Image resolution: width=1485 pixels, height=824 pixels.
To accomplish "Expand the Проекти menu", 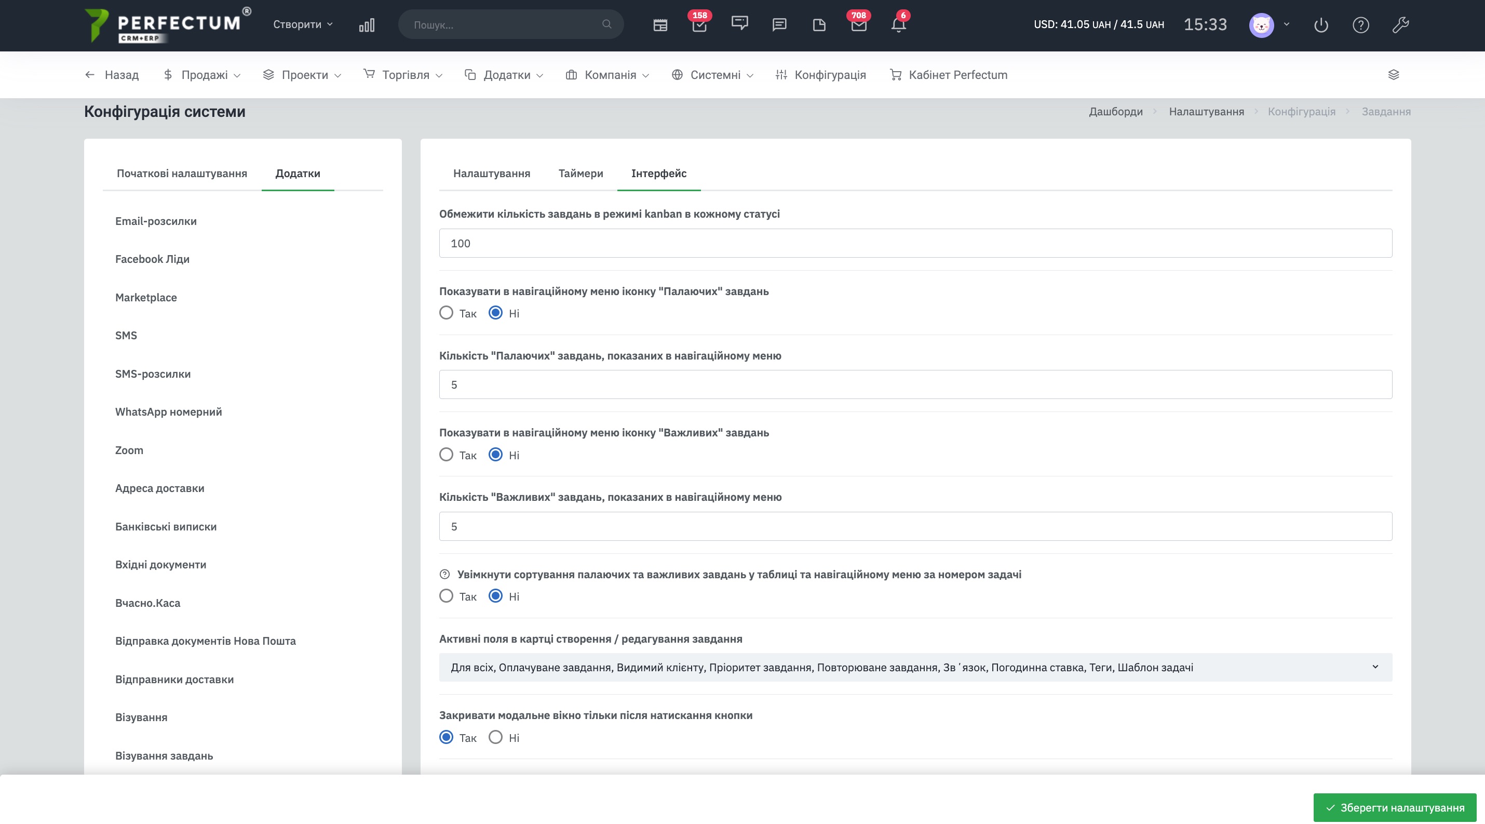I will point(302,75).
